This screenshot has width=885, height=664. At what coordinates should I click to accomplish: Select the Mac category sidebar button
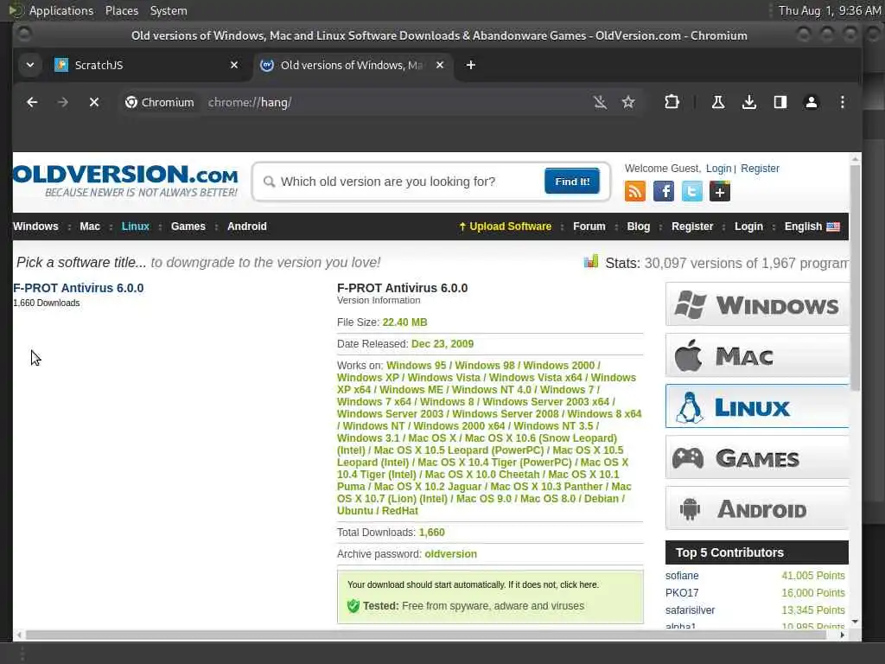pos(757,355)
